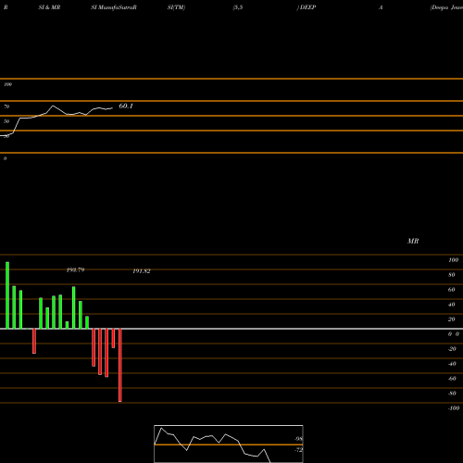The height and width of the screenshot is (463, 463).
Task: Click the 'SI(TM)' header text
Action: (x=176, y=7)
